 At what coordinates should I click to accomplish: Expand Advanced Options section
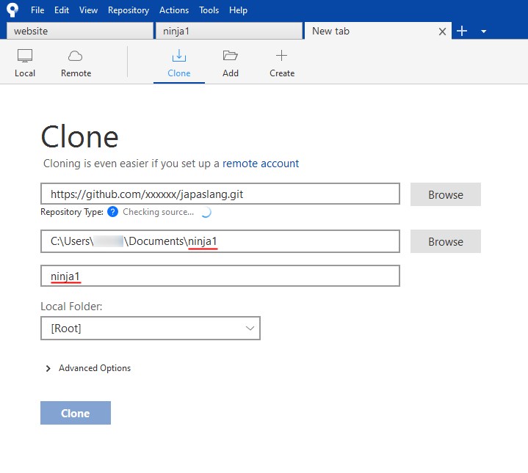pos(88,368)
